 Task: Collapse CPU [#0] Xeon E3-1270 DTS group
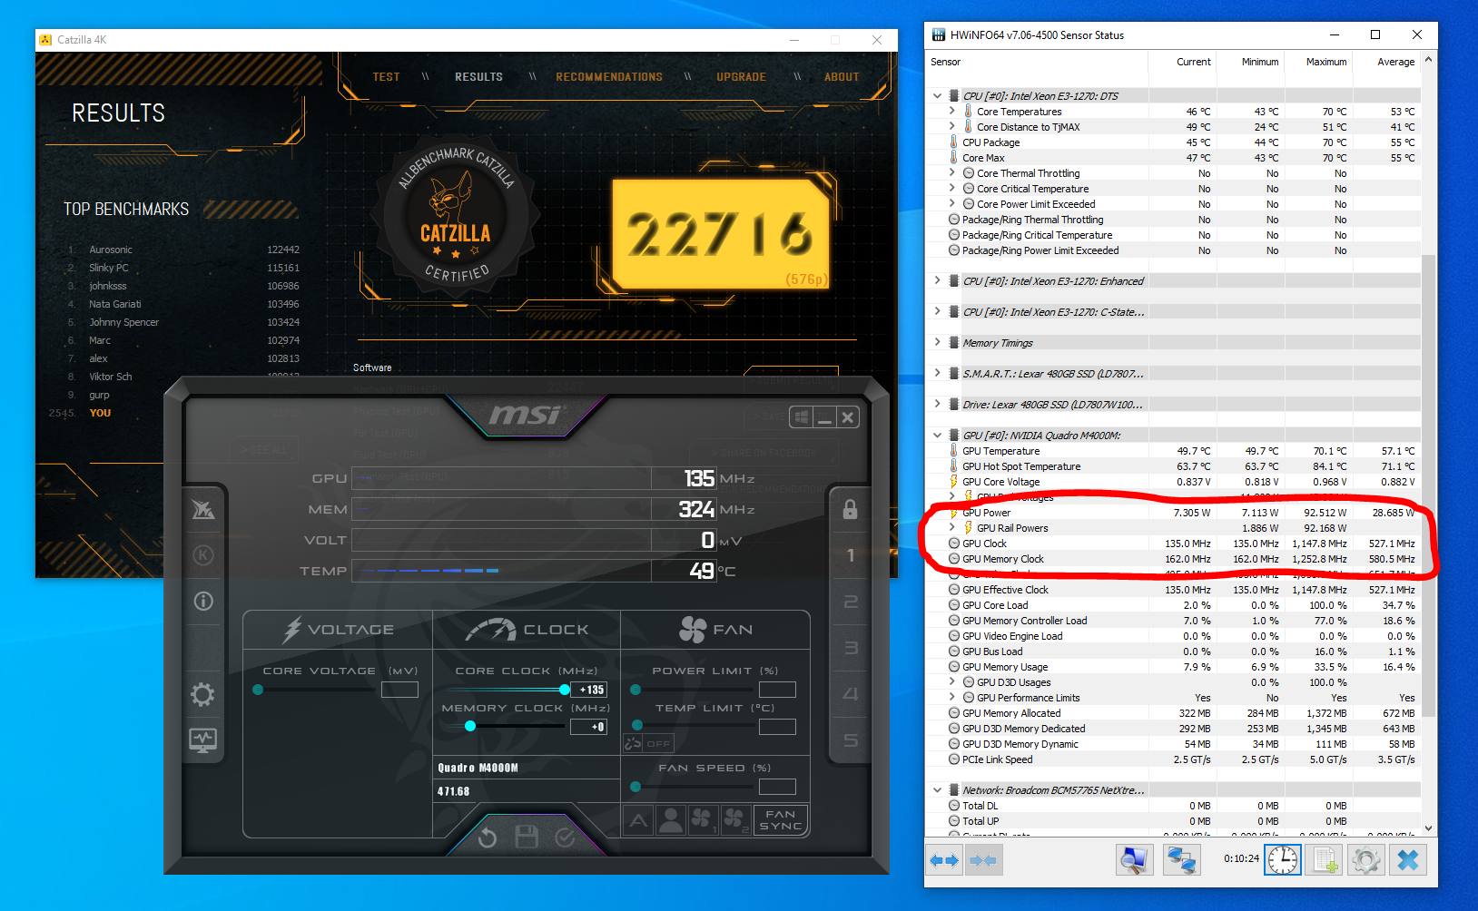pyautogui.click(x=937, y=95)
